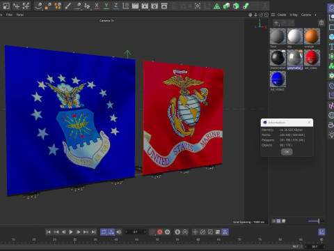Image resolution: width=334 pixels, height=251 pixels.
Task: Click the green outlined cube icon
Action: tap(236, 6)
